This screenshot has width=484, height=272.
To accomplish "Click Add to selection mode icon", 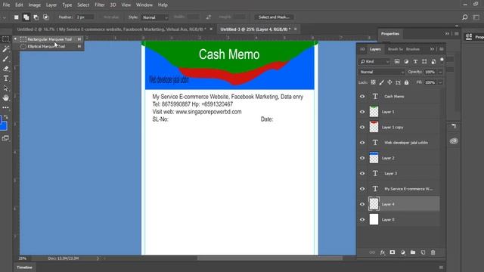I will pos(26,17).
